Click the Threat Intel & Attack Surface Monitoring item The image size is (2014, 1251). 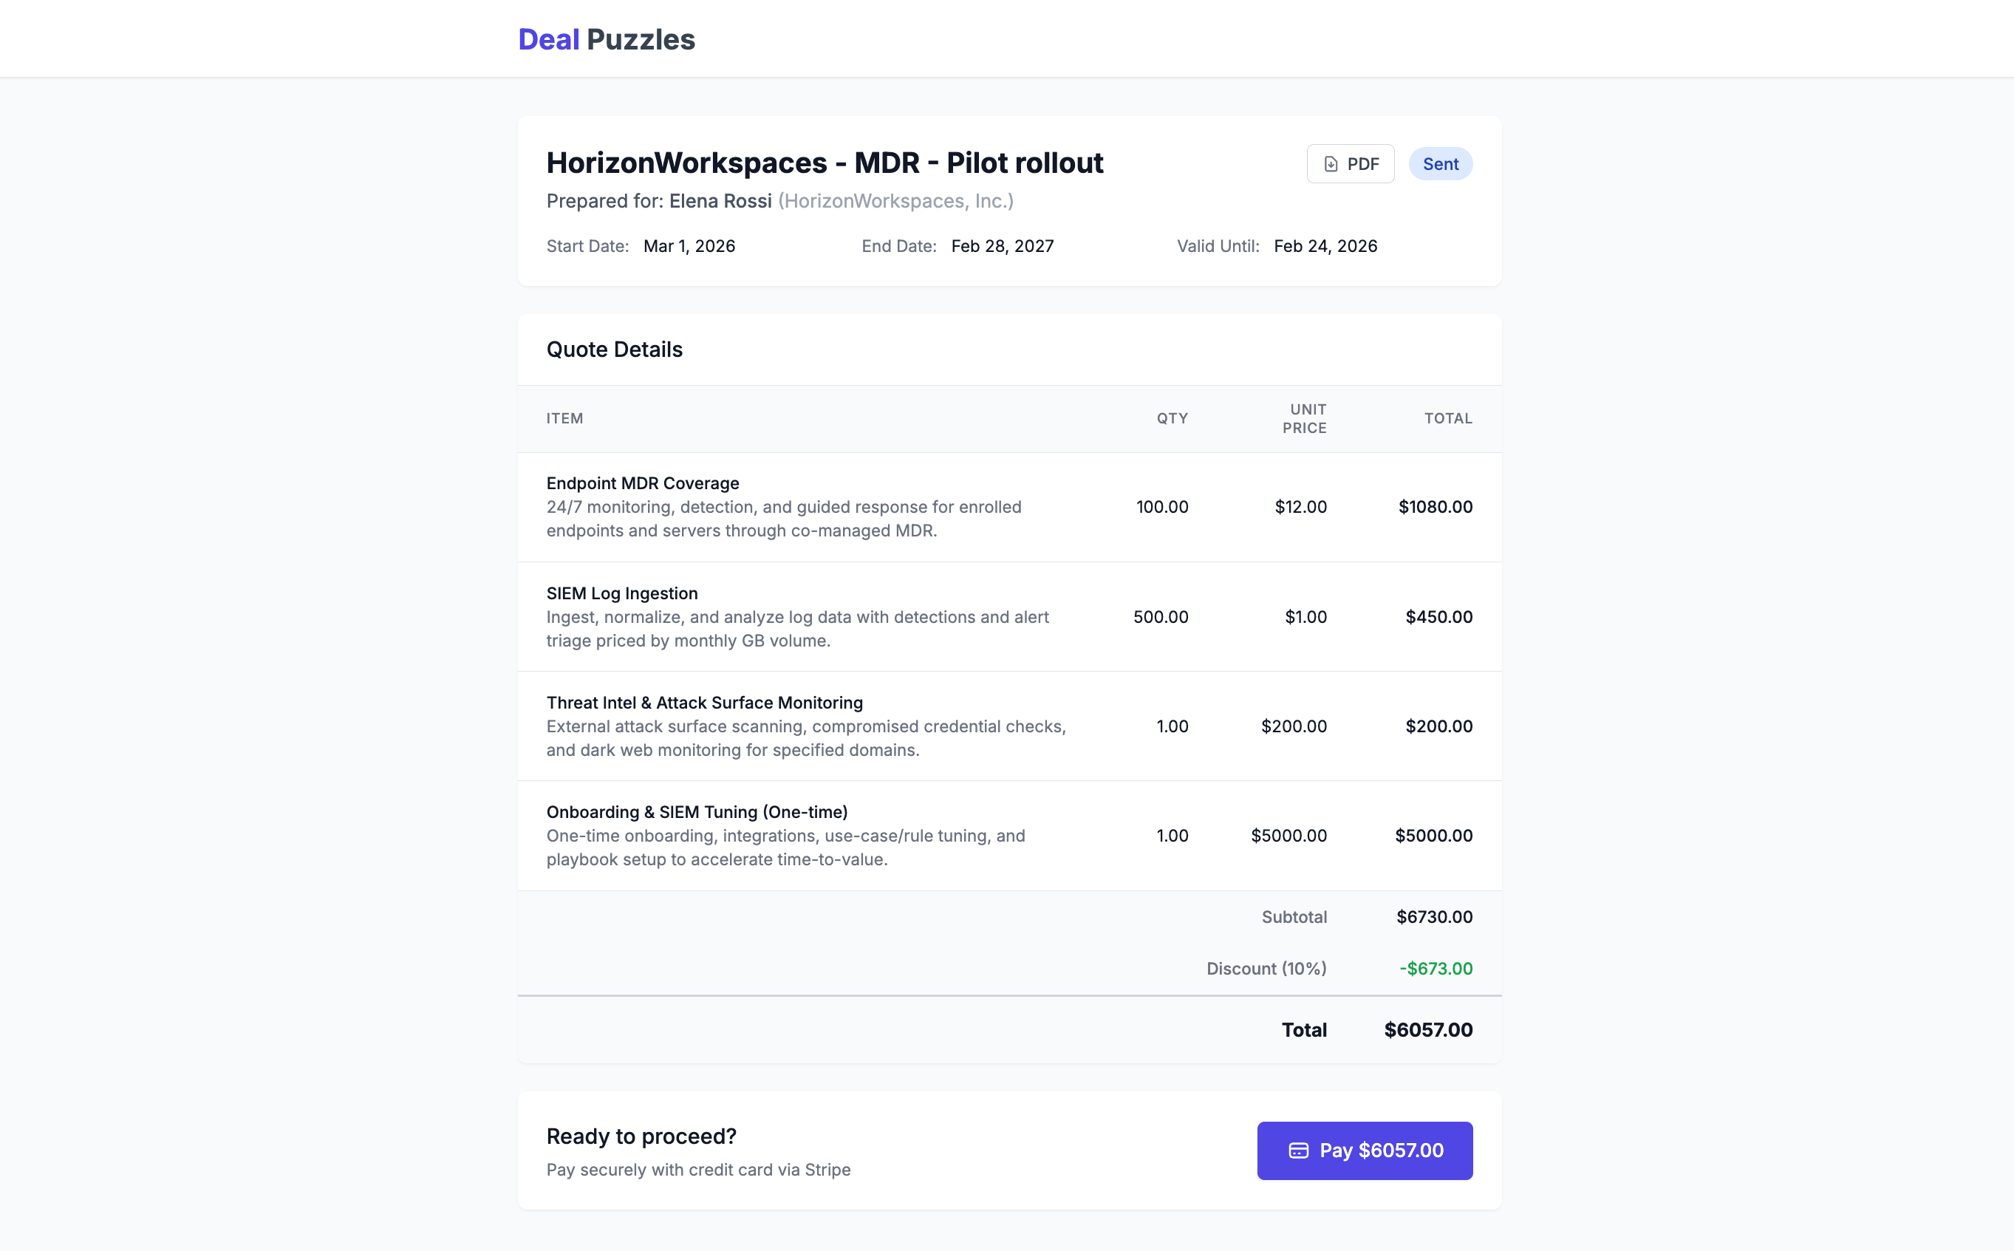[x=704, y=703]
